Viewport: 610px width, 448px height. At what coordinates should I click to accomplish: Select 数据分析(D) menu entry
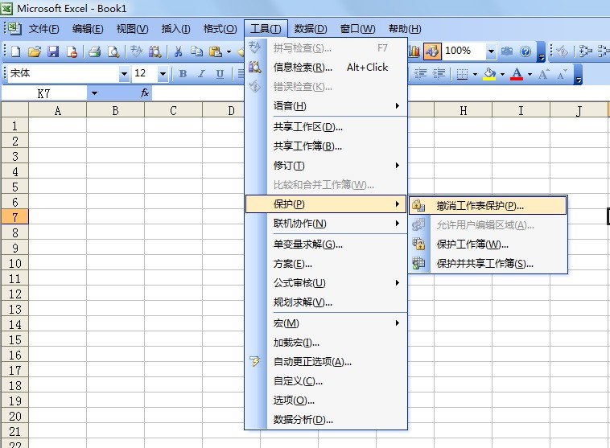tap(326, 420)
